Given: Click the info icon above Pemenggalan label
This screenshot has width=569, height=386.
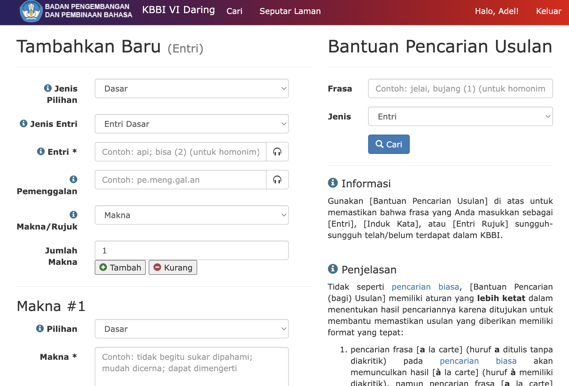Looking at the screenshot, I should (73, 180).
